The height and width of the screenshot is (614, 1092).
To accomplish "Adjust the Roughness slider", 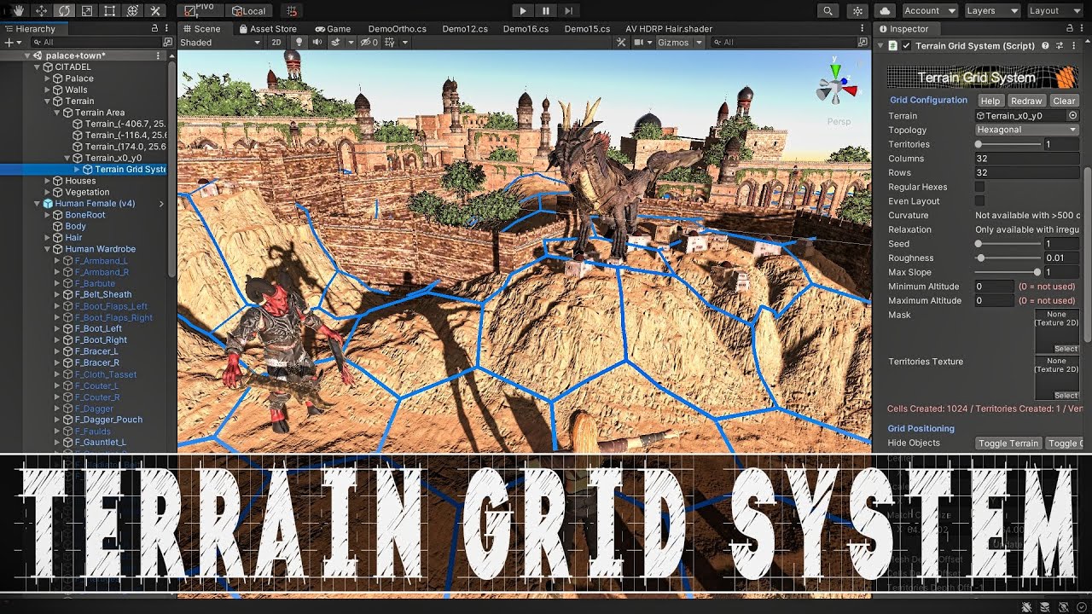I will [x=1008, y=258].
